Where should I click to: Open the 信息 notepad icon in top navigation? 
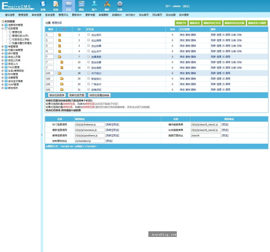pos(56,4)
